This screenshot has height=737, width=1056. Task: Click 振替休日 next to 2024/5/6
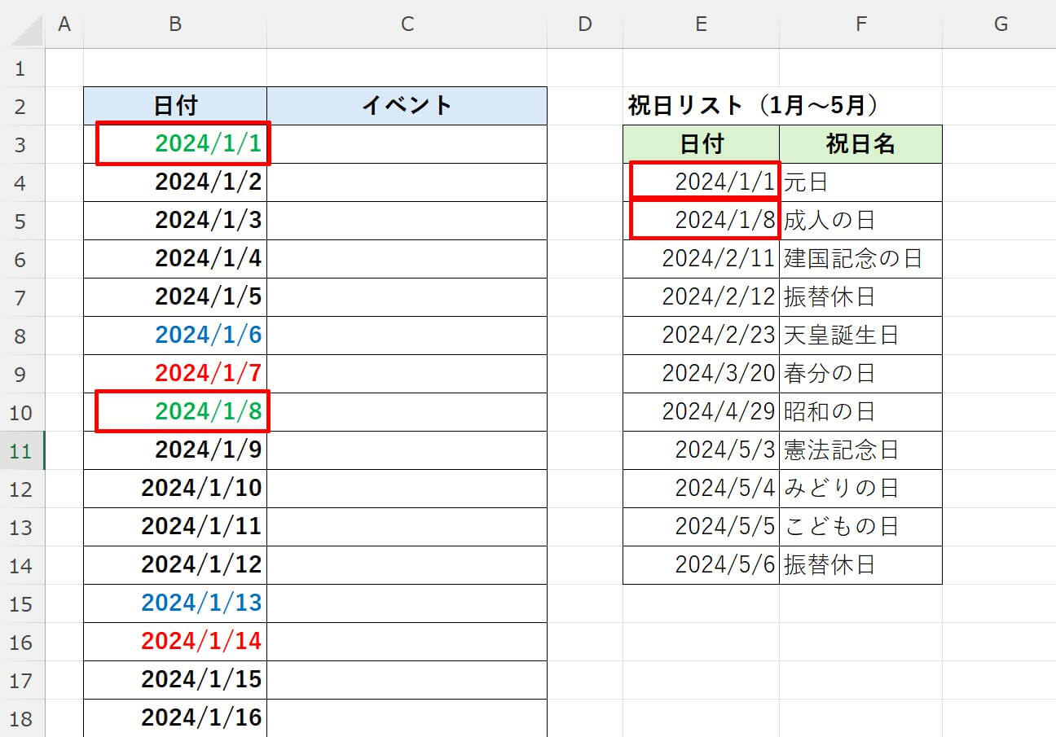click(861, 565)
